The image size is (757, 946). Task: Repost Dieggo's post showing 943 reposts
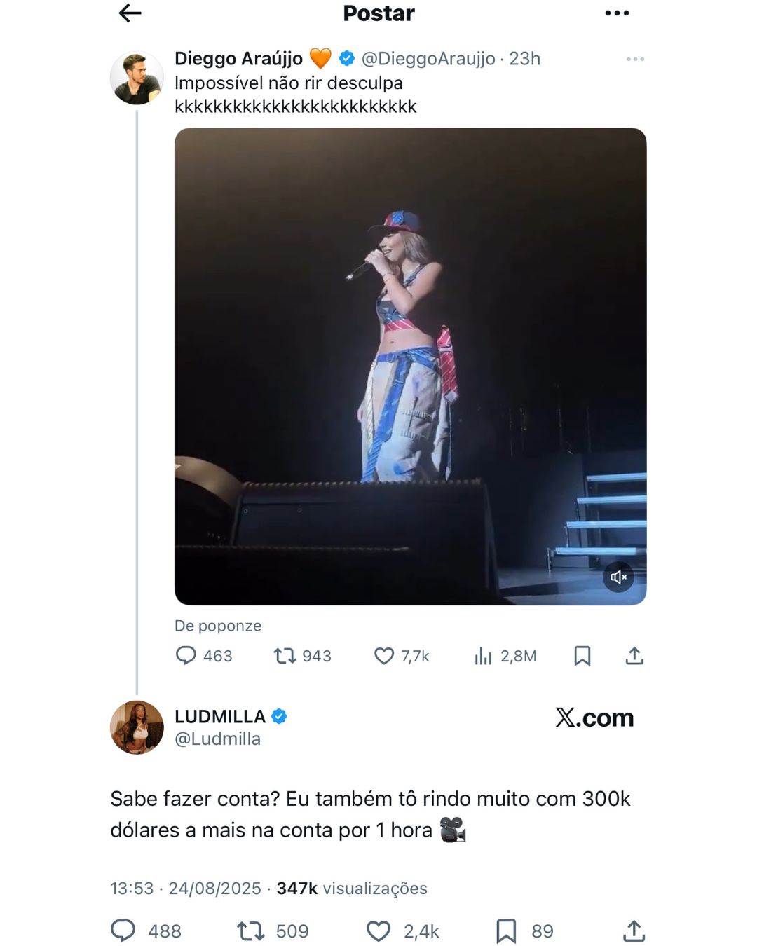pos(285,656)
